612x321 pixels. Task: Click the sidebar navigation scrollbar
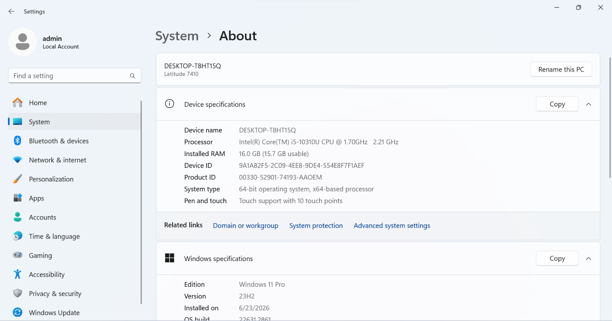pyautogui.click(x=141, y=202)
